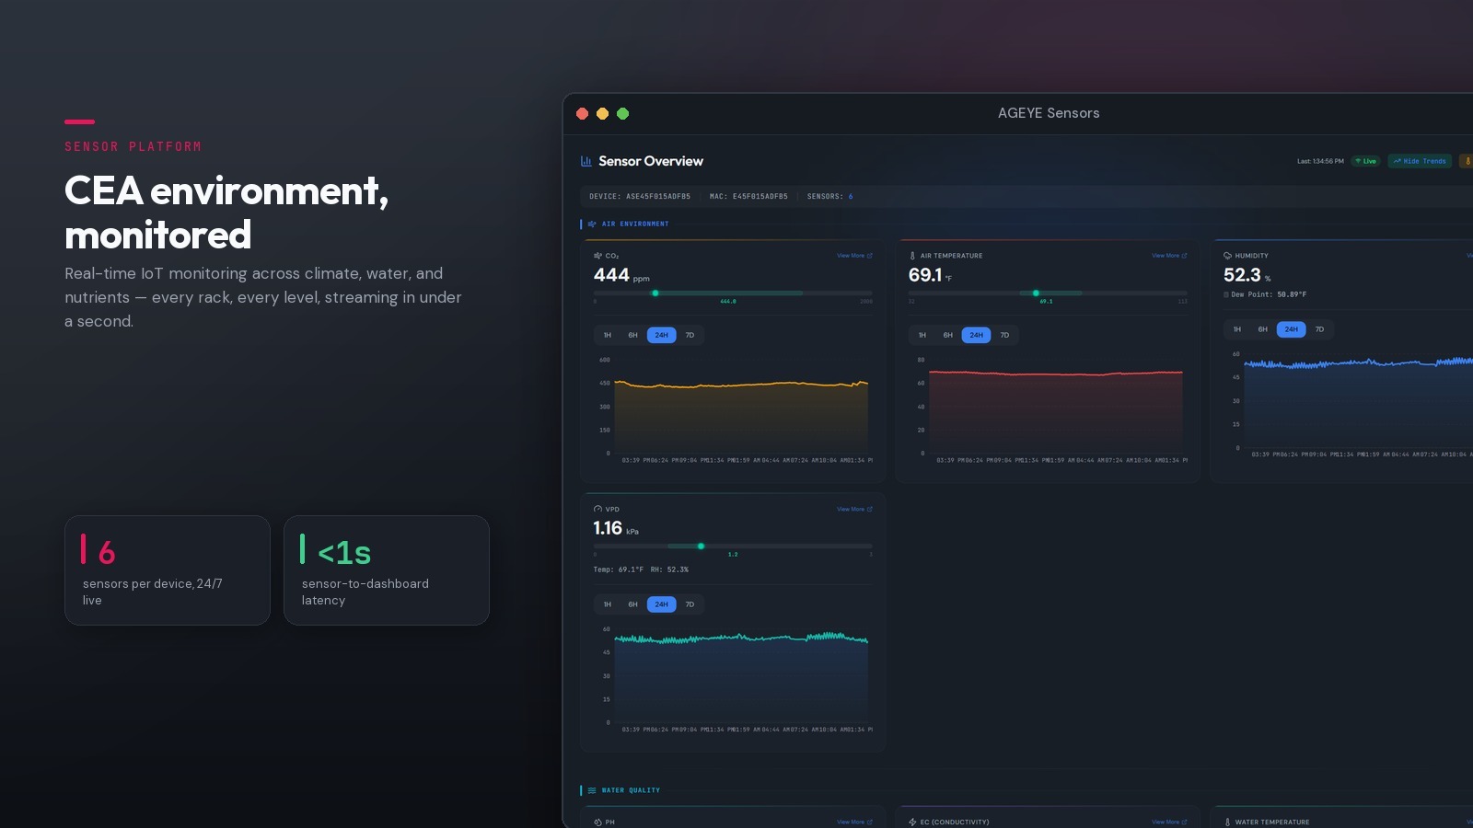Select 1H range on Air Temperature chart
Viewport: 1473px width, 828px height.
tap(922, 335)
